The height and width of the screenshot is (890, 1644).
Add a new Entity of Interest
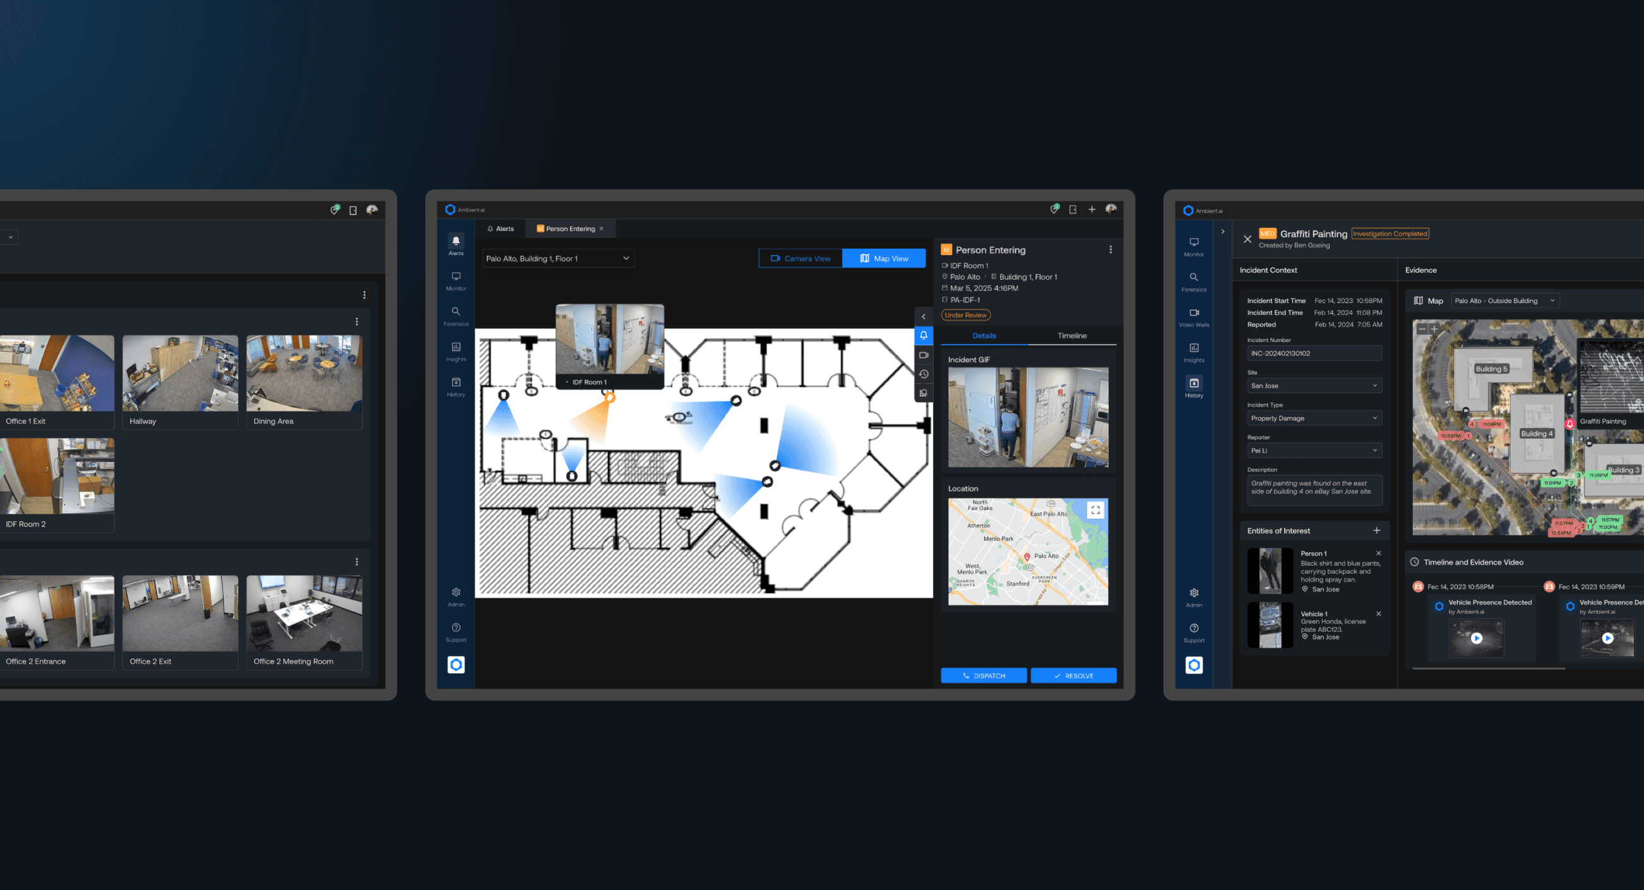[1376, 530]
